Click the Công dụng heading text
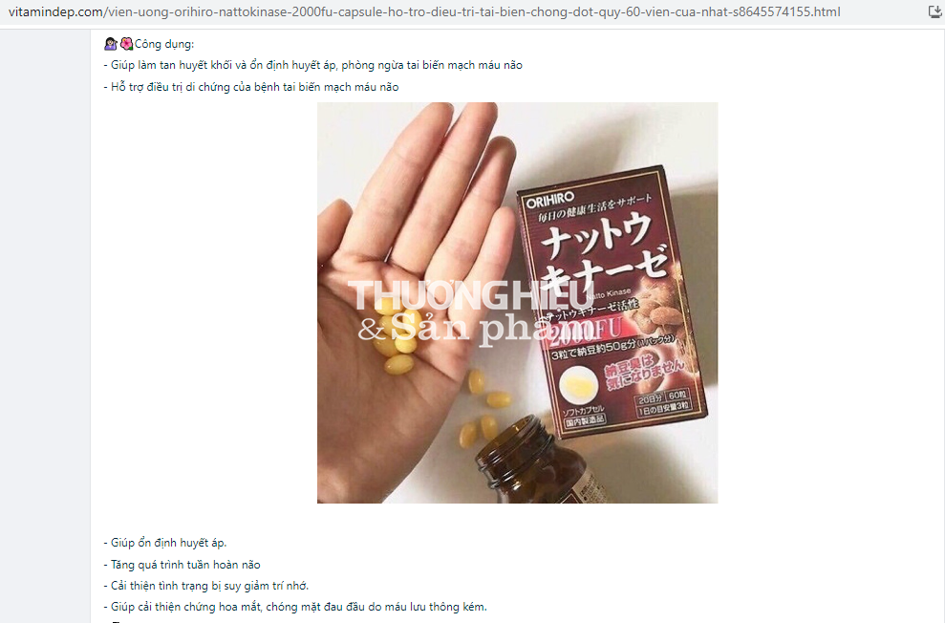Image resolution: width=945 pixels, height=623 pixels. point(164,44)
